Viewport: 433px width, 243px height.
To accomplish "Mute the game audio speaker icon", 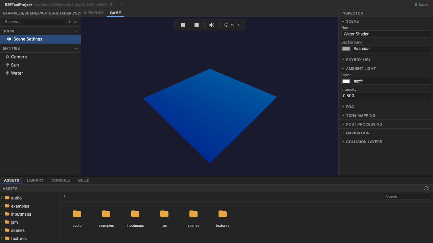I will 212,25.
